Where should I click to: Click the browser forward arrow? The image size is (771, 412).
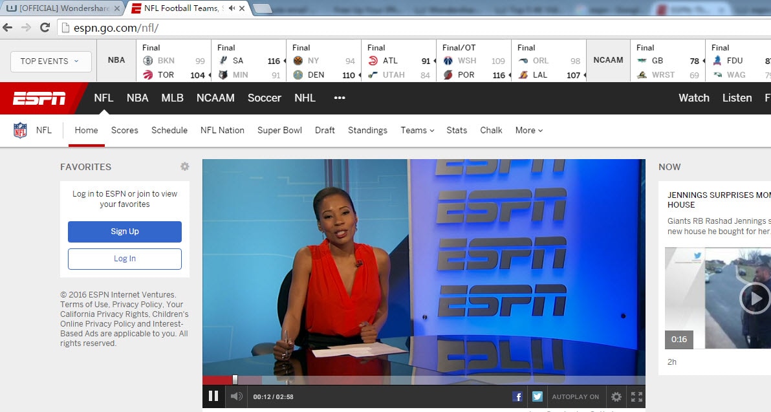[x=26, y=28]
